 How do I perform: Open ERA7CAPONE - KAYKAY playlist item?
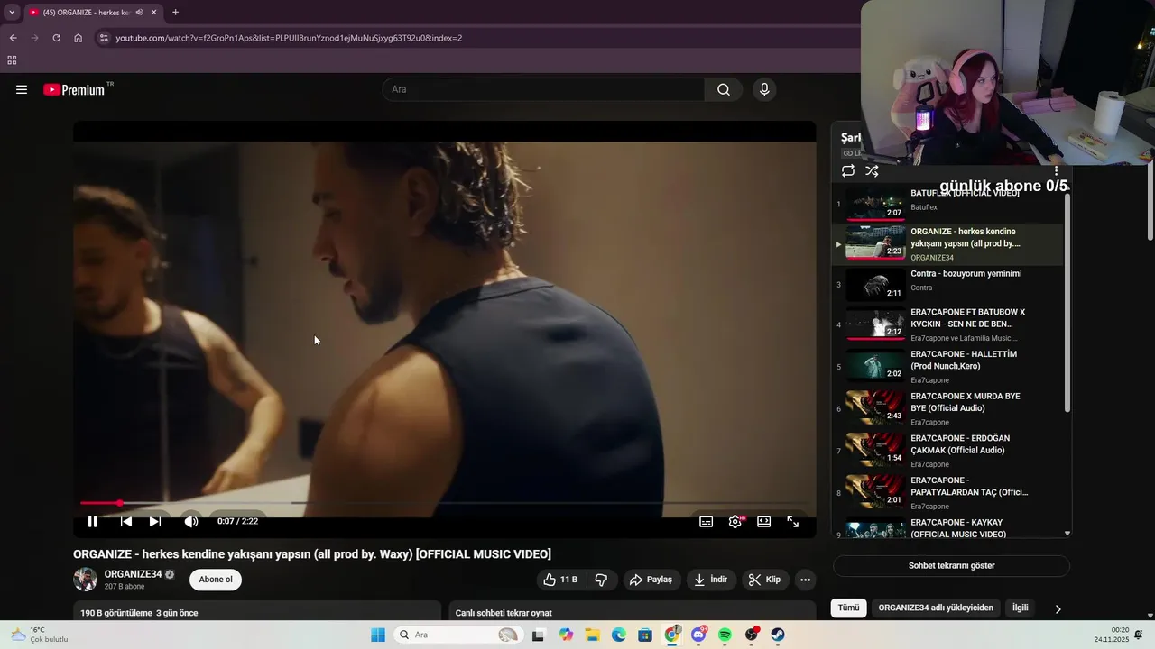(947, 527)
